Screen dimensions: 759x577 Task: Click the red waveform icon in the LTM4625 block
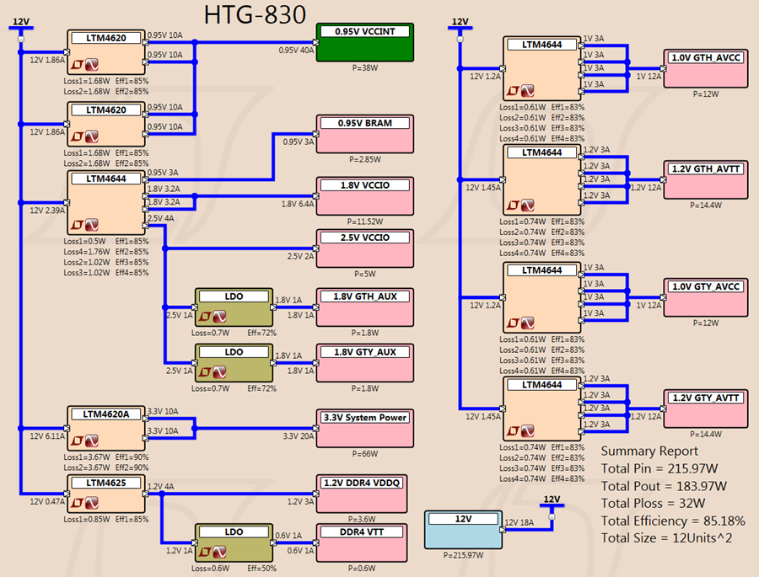click(91, 504)
